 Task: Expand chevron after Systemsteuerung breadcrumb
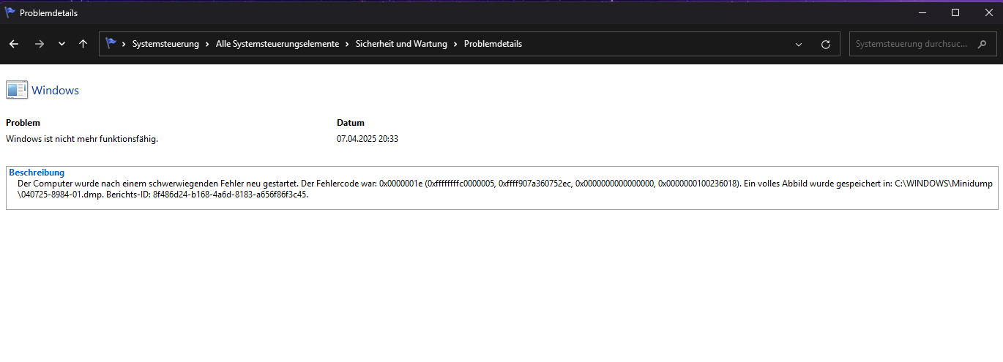208,44
